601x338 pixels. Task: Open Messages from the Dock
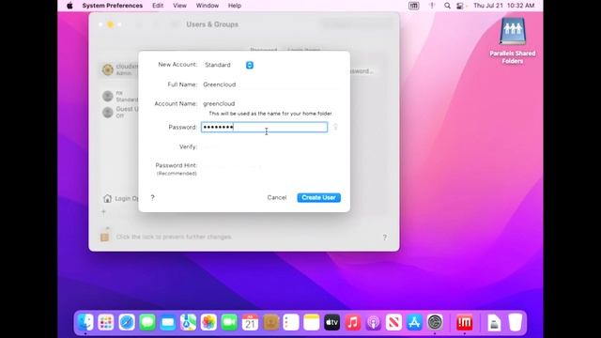pyautogui.click(x=147, y=322)
